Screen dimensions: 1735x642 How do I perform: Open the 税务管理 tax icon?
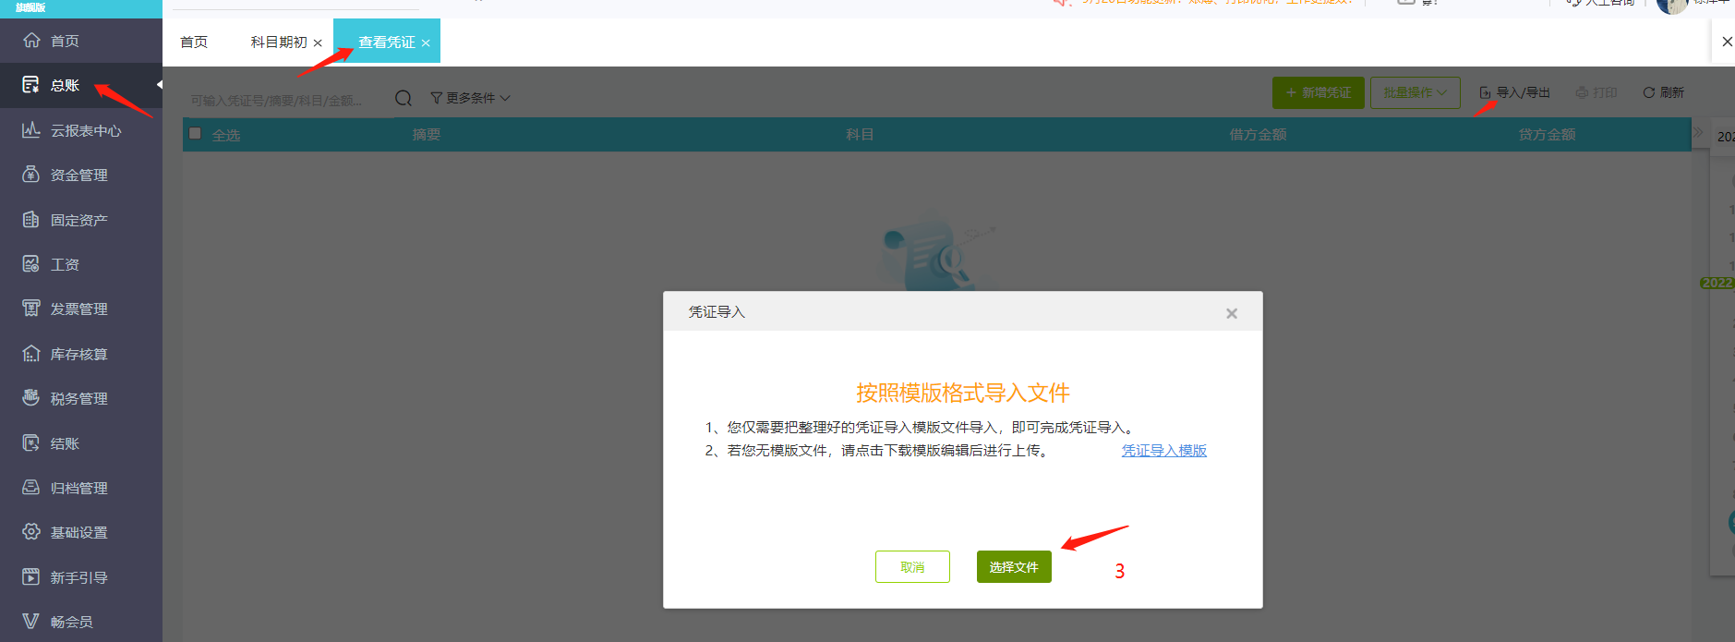(31, 398)
